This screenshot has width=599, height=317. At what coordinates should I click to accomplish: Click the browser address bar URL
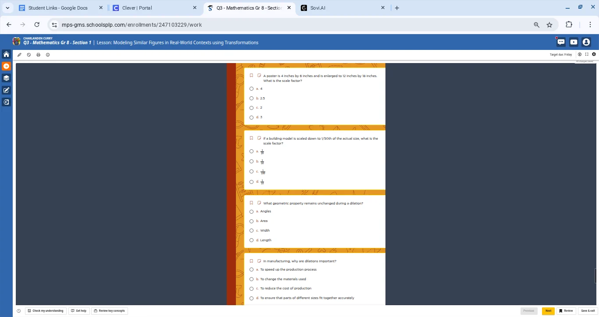tap(132, 25)
